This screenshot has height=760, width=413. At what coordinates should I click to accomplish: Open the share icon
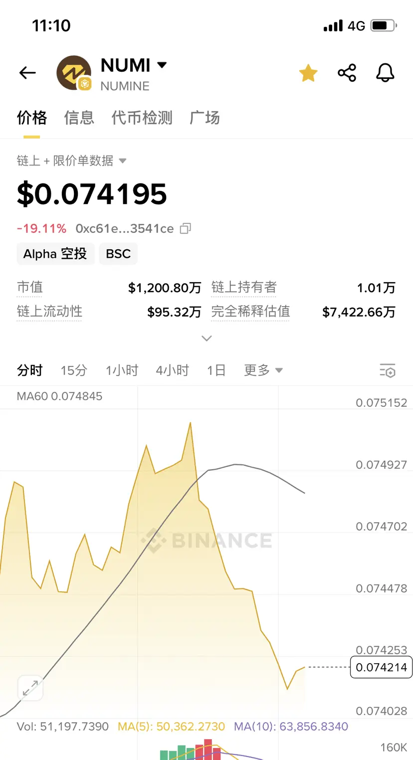coord(347,73)
